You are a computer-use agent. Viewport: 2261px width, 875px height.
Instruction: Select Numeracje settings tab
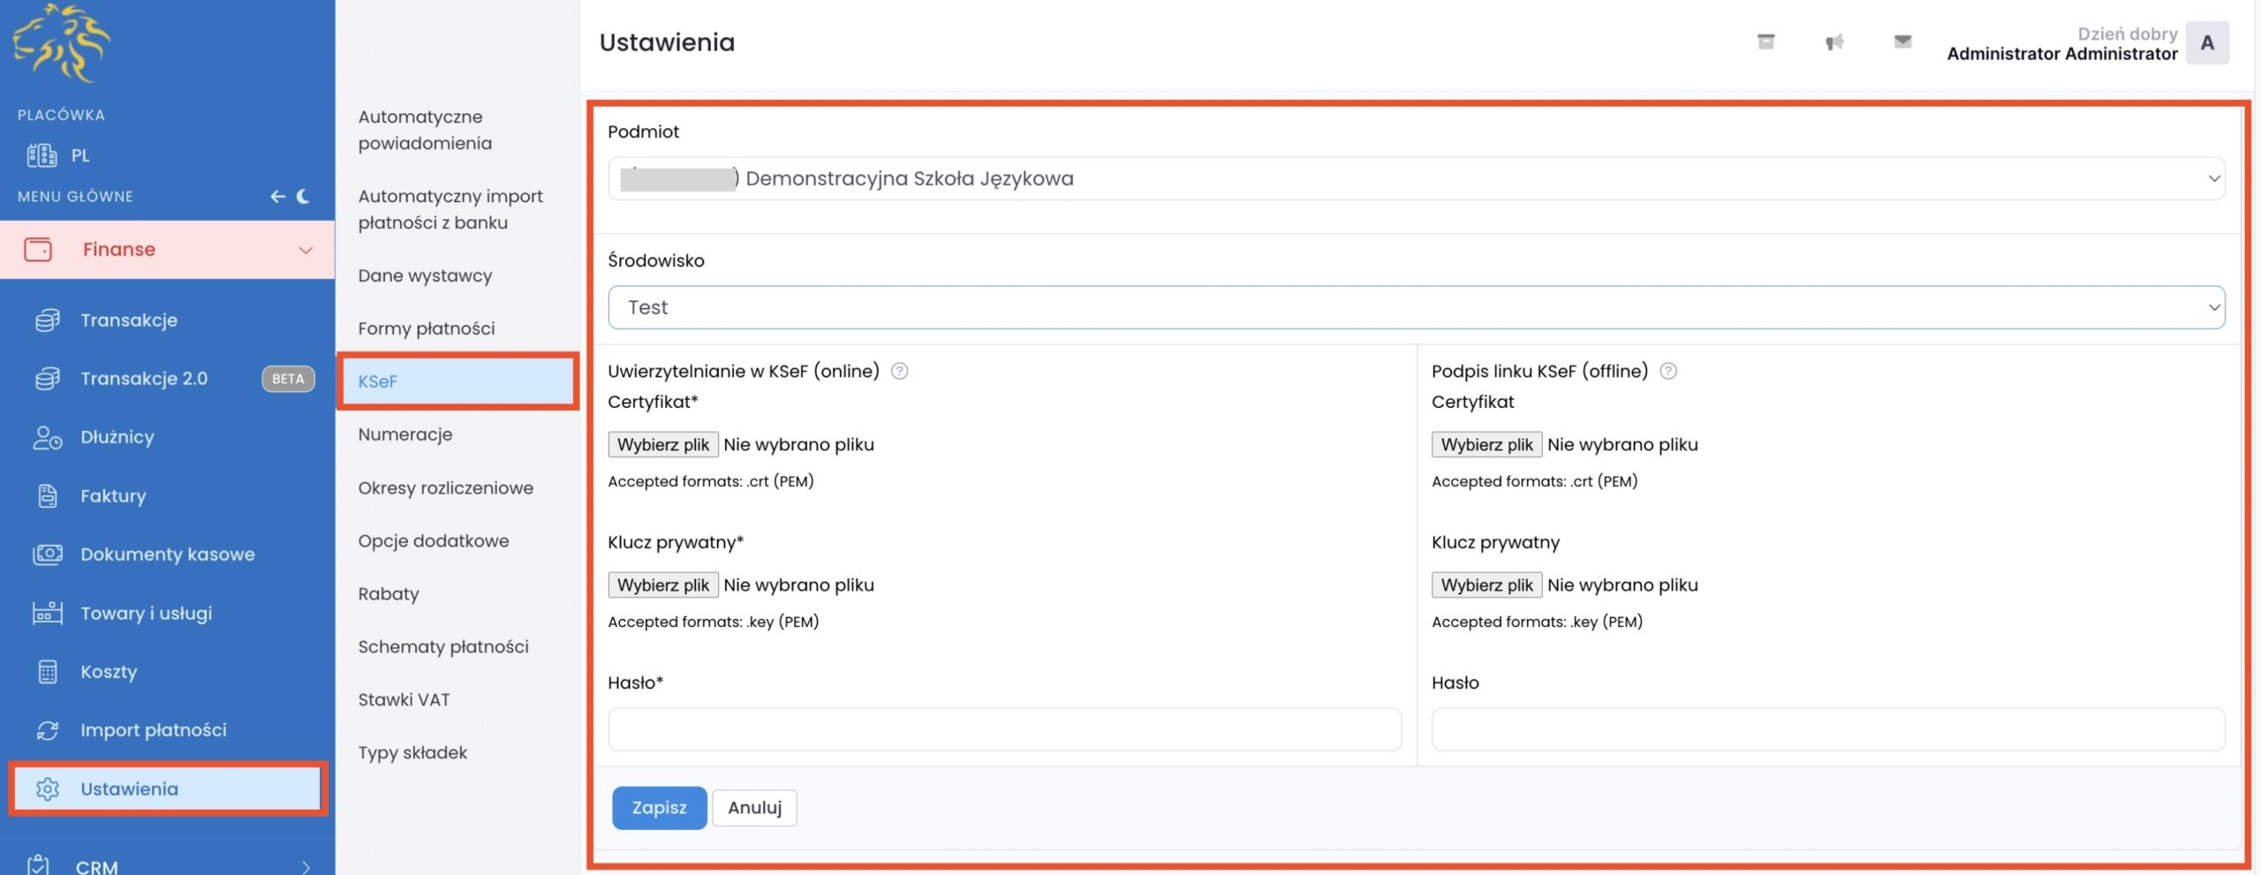tap(405, 434)
